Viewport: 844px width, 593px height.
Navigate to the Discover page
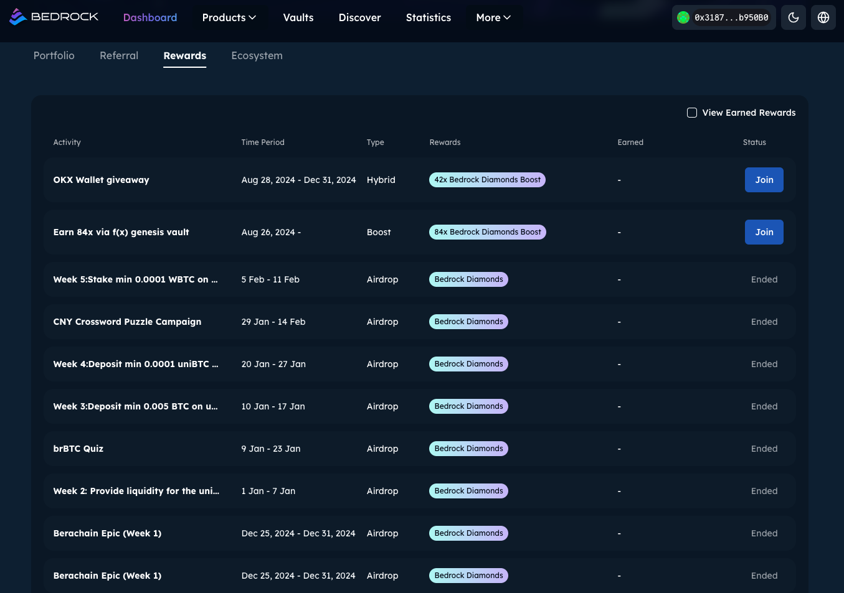(359, 17)
